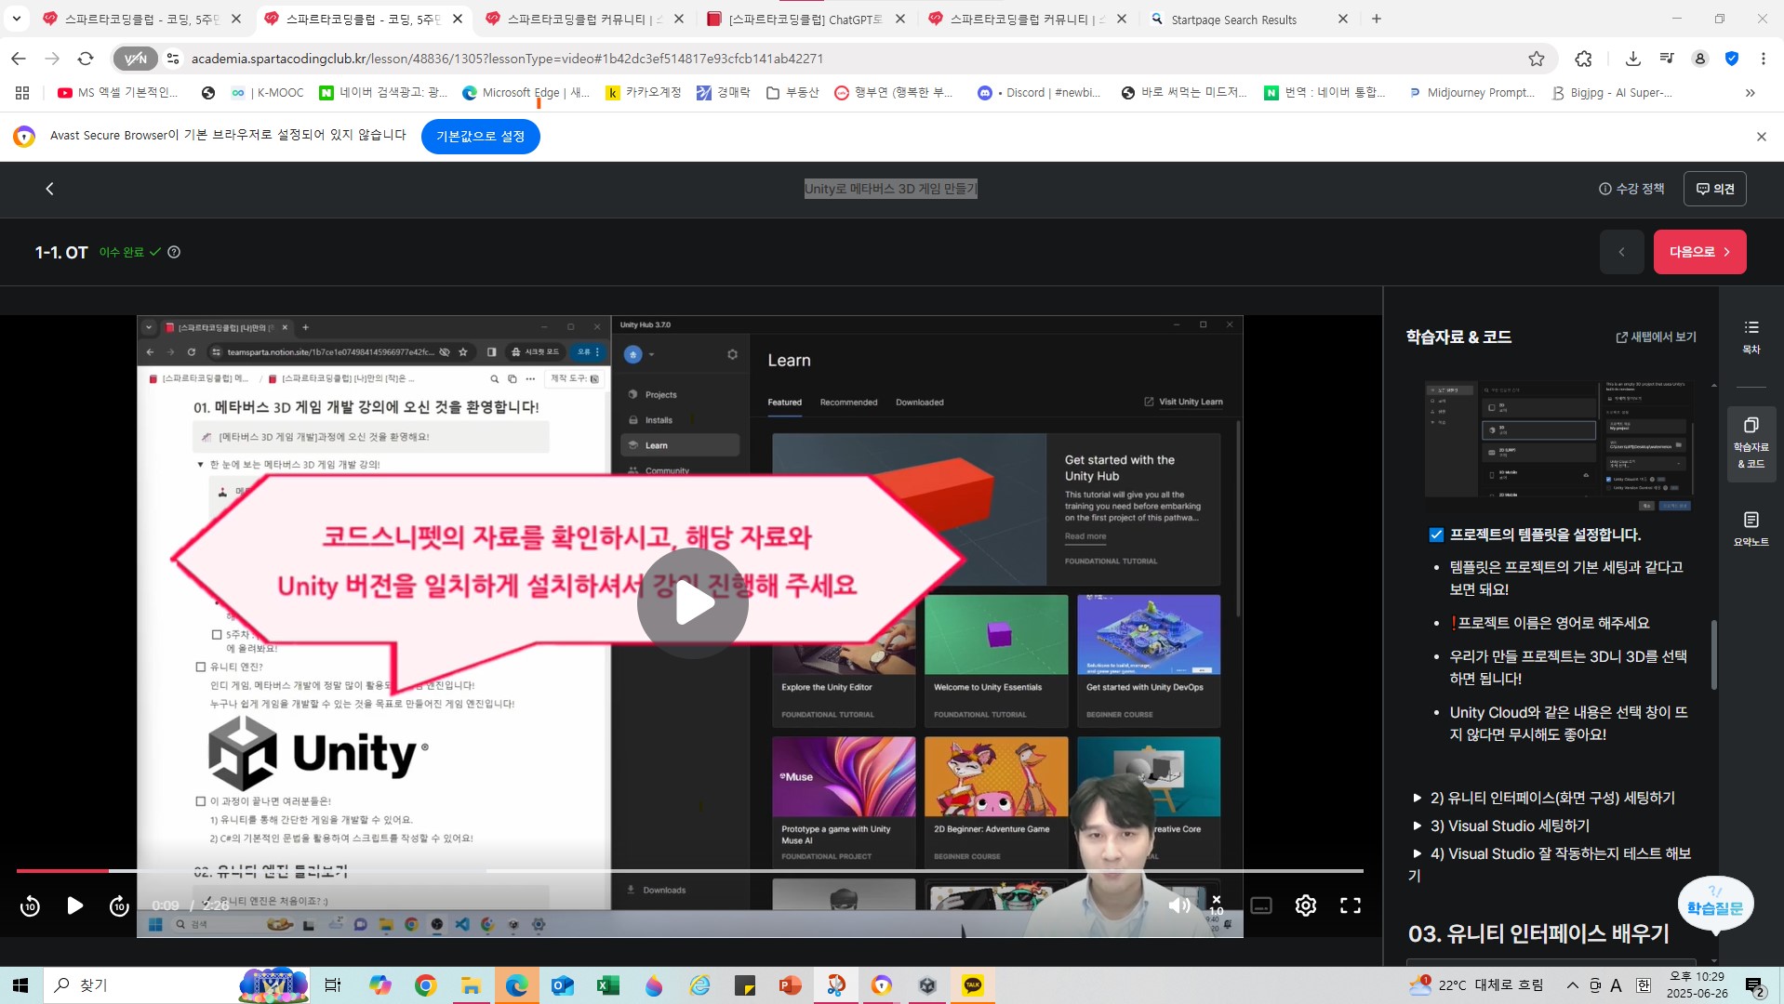Seek on the video progress bar
Screen dimensions: 1784x1004
click(x=689, y=871)
